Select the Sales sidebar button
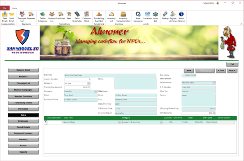 coord(23,115)
